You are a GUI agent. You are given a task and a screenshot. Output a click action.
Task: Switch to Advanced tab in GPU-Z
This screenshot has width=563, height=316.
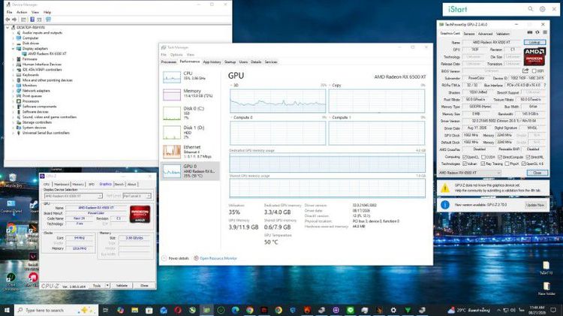485,34
